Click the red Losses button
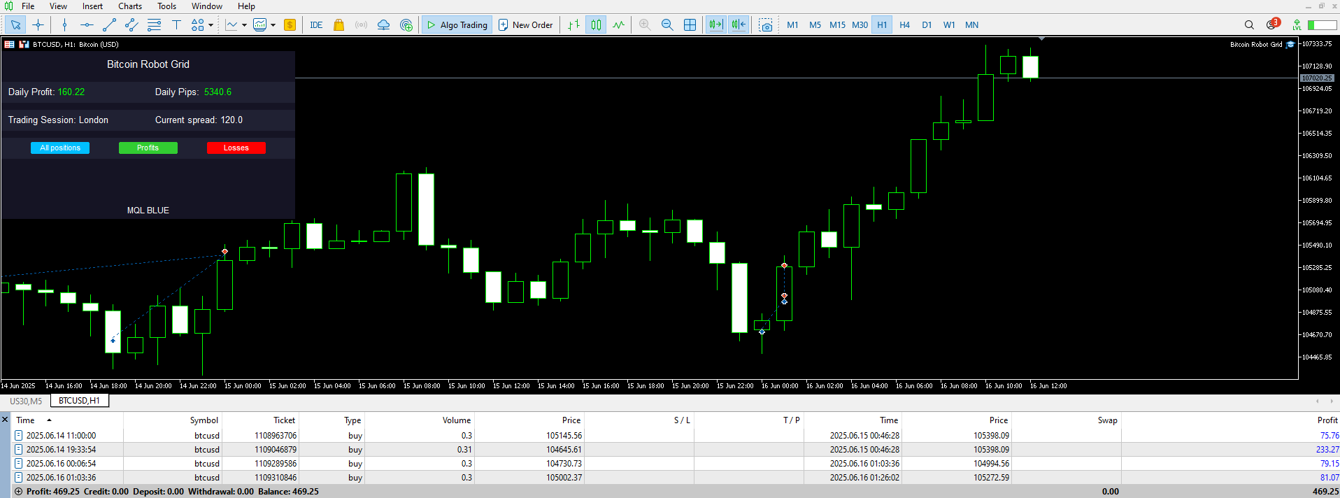This screenshot has width=1340, height=498. [236, 148]
